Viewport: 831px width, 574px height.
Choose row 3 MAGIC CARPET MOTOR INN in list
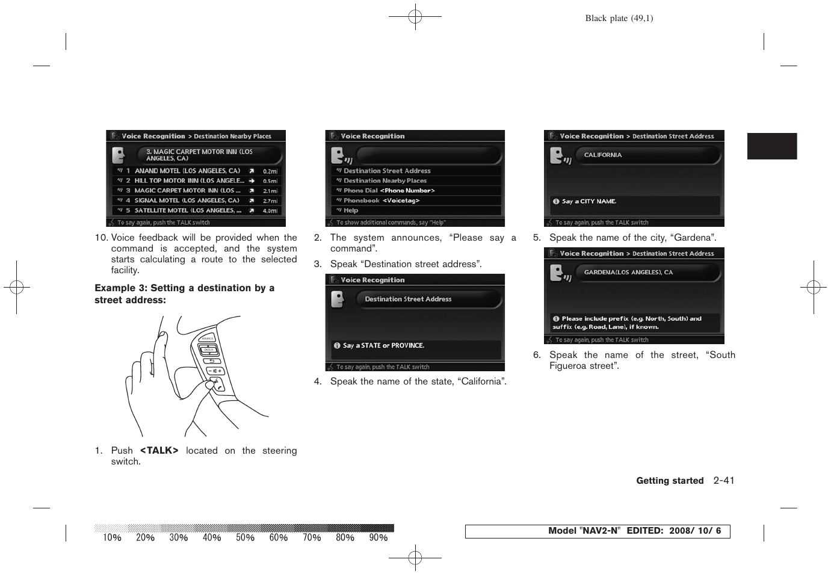(196, 191)
